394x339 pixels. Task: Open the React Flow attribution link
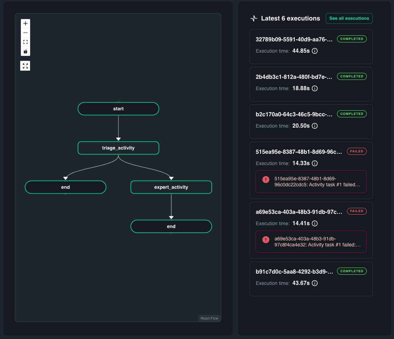209,318
